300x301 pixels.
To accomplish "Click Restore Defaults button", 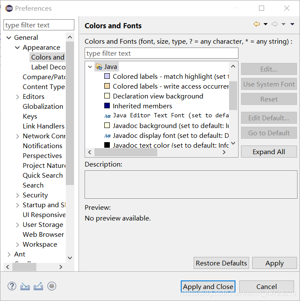I will 221,263.
